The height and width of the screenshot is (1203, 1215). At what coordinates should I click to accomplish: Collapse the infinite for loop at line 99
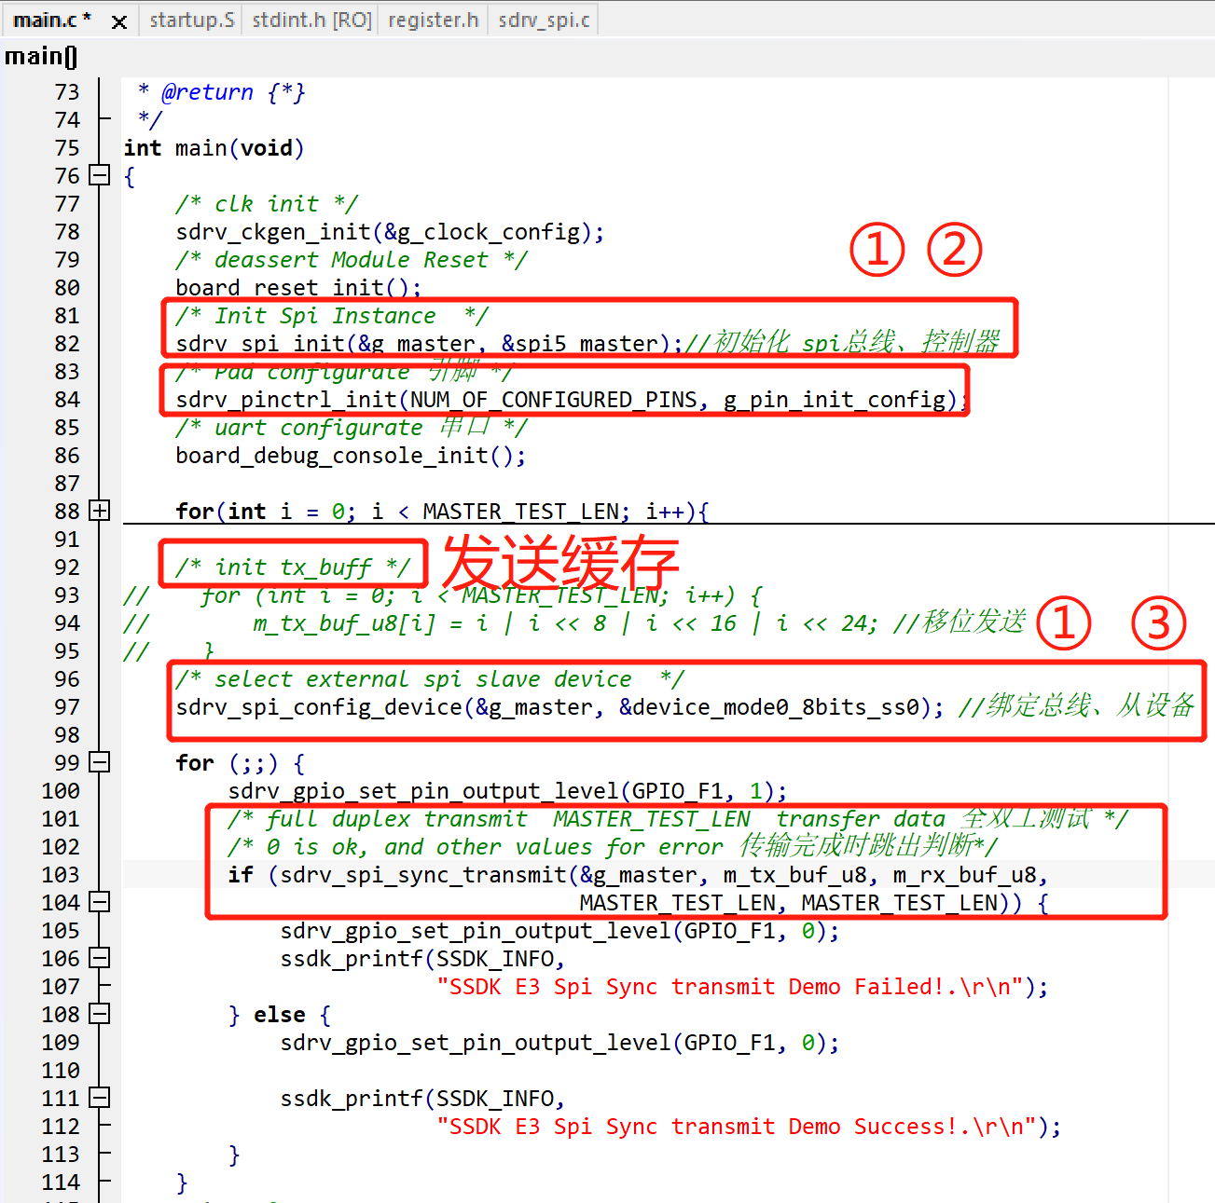(x=99, y=762)
